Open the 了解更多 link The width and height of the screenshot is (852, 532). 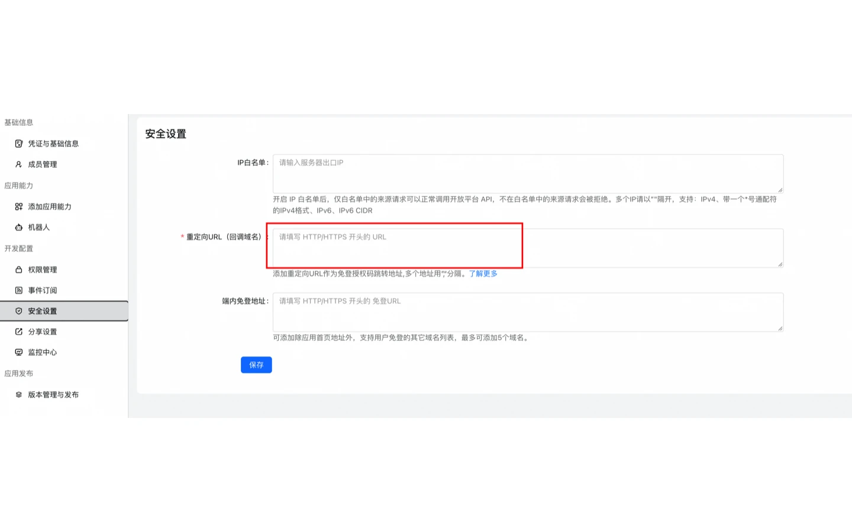coord(483,274)
